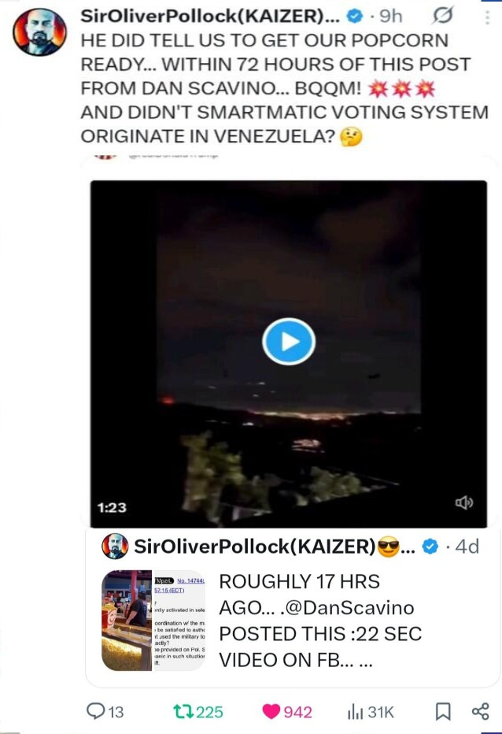Click the Grok circle-slash icon
Viewport: 502px width, 734px height.
(442, 16)
